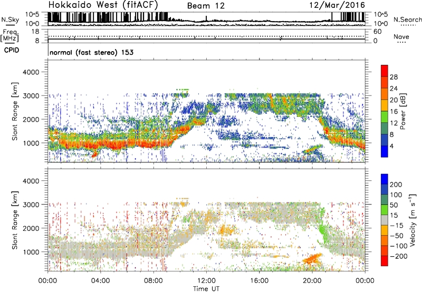This screenshot has height=292, width=422.
Task: Click the date '12/Mar/2016'
Action: click(x=337, y=5)
